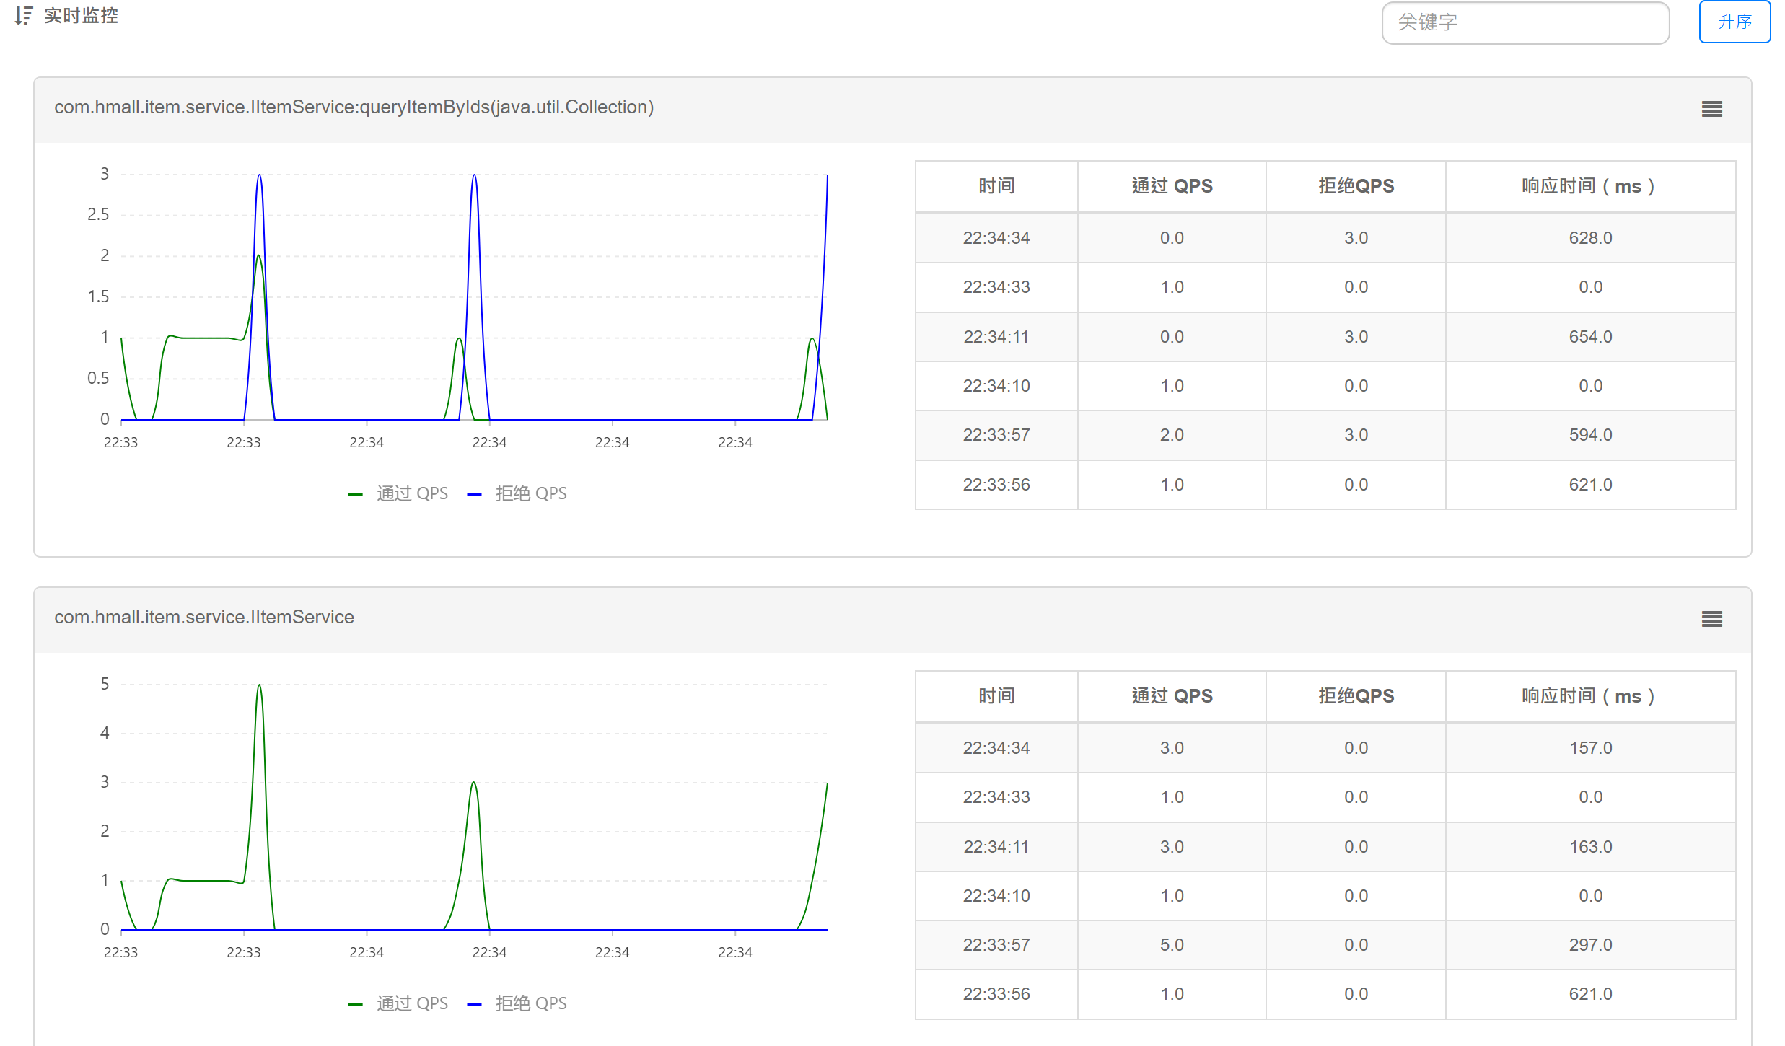Image resolution: width=1785 pixels, height=1046 pixels.
Task: Click the 163.0 response time cell
Action: pyautogui.click(x=1590, y=847)
